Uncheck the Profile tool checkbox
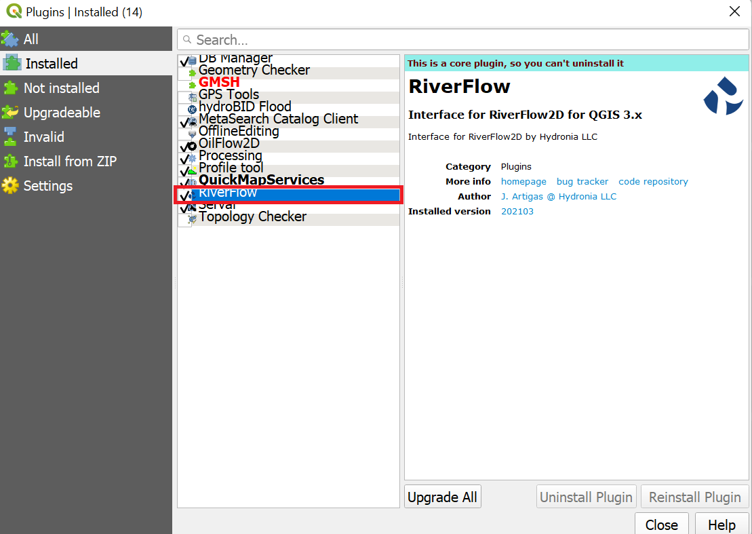752x534 pixels. point(184,171)
